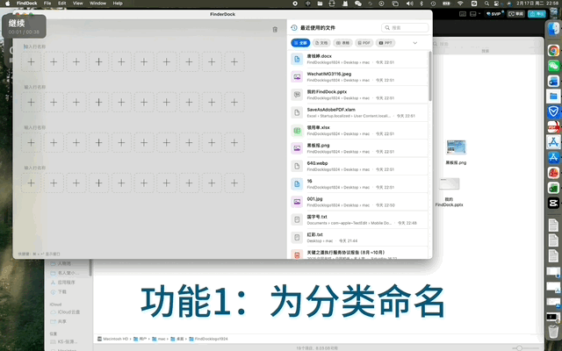Focus the FinderDock search field

[405, 27]
